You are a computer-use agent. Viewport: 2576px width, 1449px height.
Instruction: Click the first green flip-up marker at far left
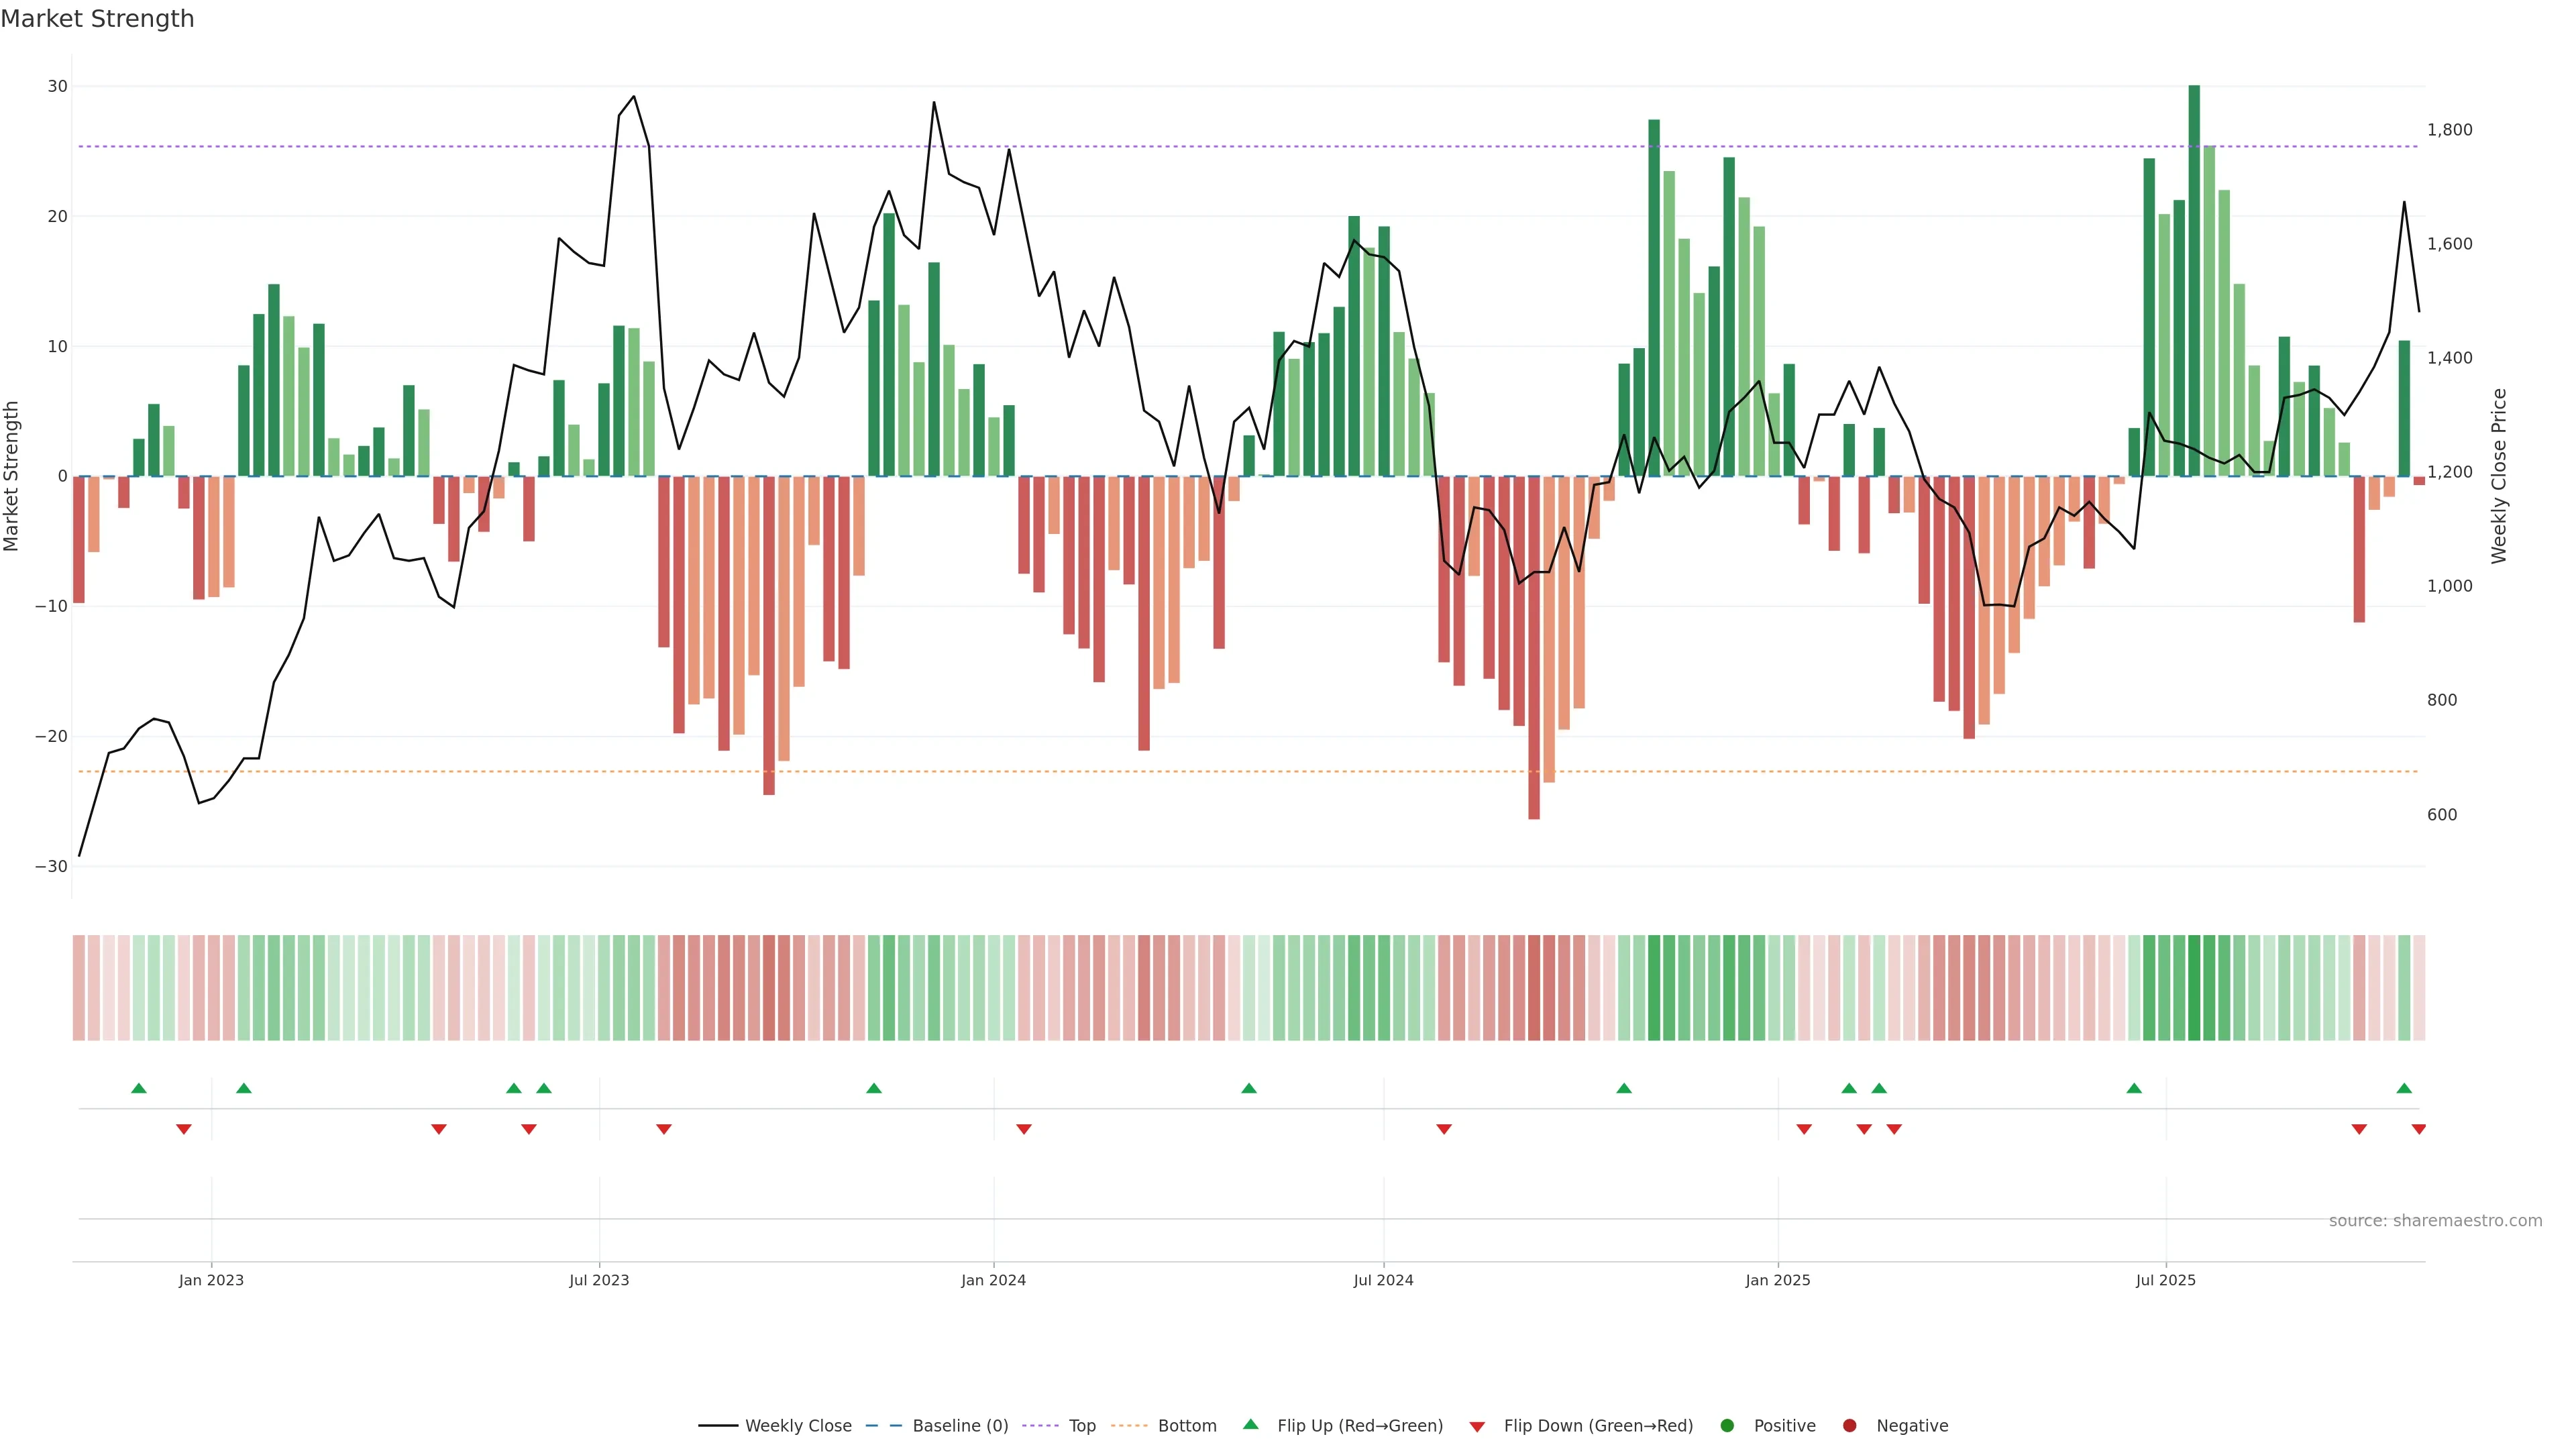pyautogui.click(x=139, y=1088)
